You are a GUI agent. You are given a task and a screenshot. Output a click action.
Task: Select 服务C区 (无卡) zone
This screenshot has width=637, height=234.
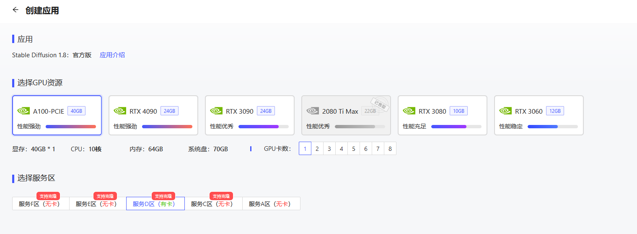(x=214, y=203)
